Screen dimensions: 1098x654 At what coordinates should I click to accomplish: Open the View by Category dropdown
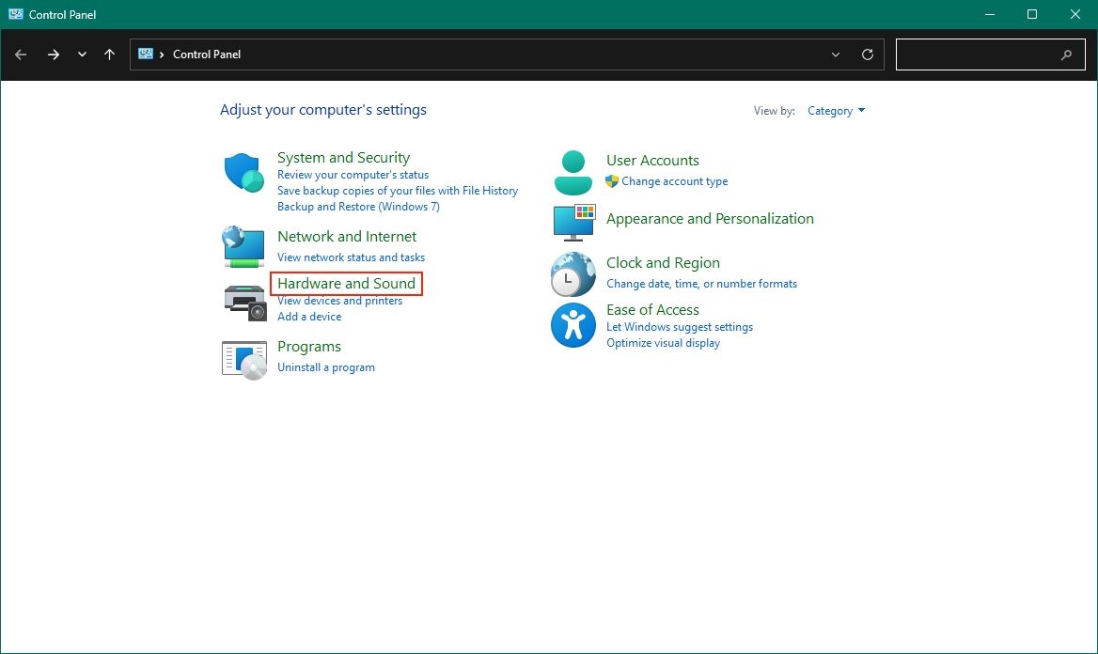point(836,111)
